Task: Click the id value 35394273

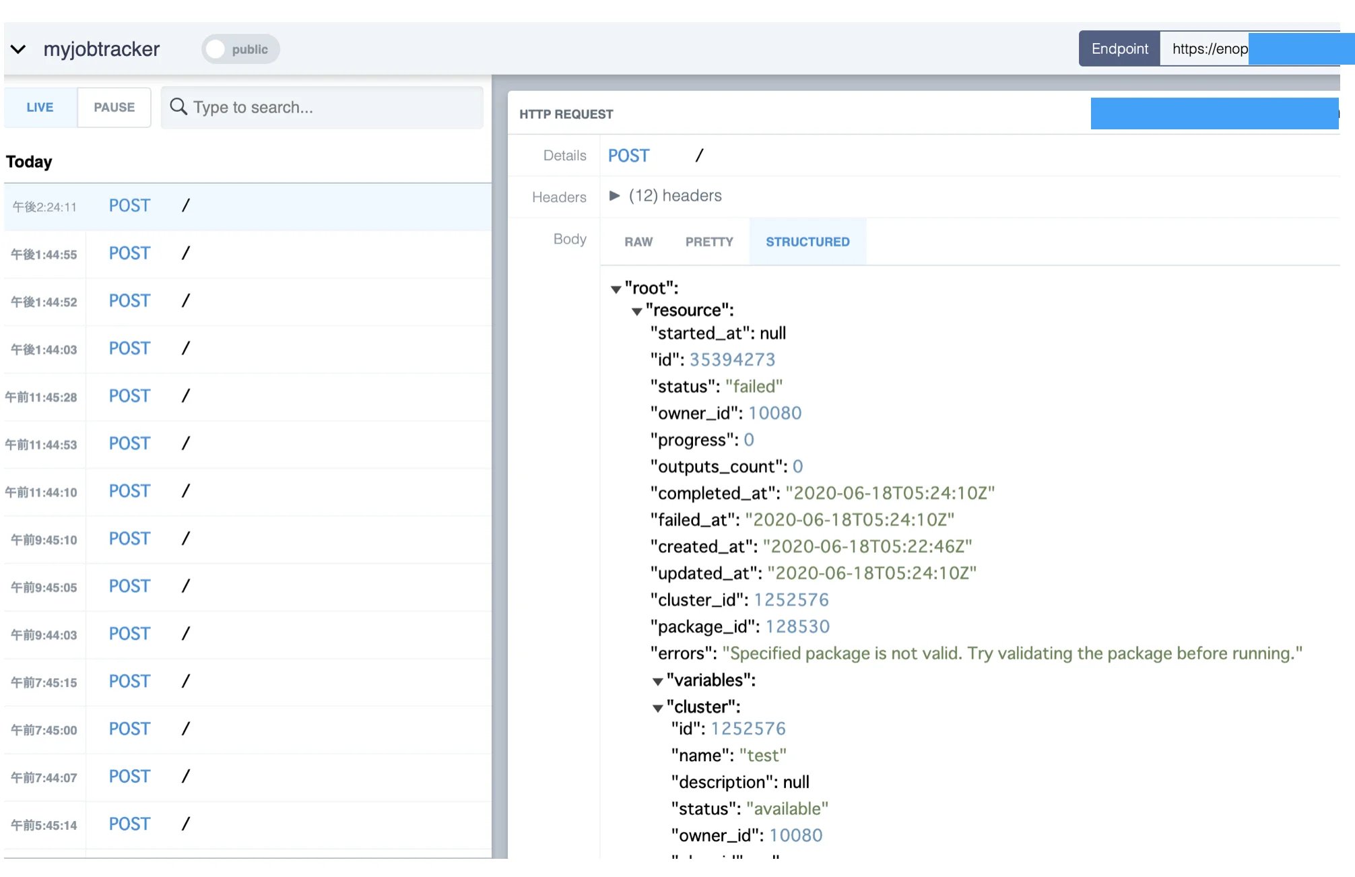Action: coord(732,360)
